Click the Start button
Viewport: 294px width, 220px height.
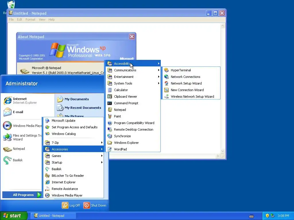point(14,216)
